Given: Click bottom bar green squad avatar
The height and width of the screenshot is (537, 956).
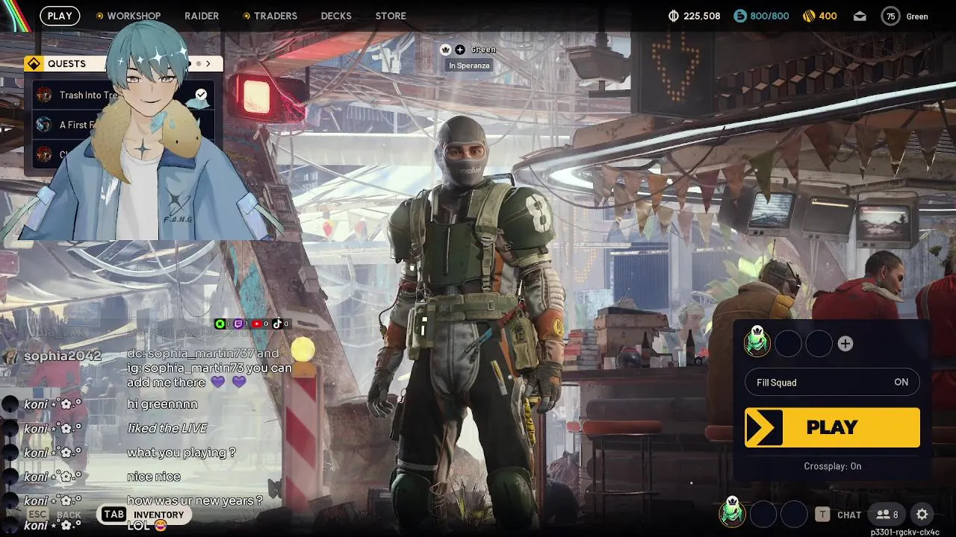Looking at the screenshot, I should coord(732,513).
